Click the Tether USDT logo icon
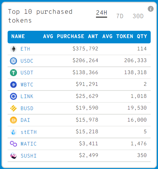This screenshot has height=169, width=158. coord(13,73)
